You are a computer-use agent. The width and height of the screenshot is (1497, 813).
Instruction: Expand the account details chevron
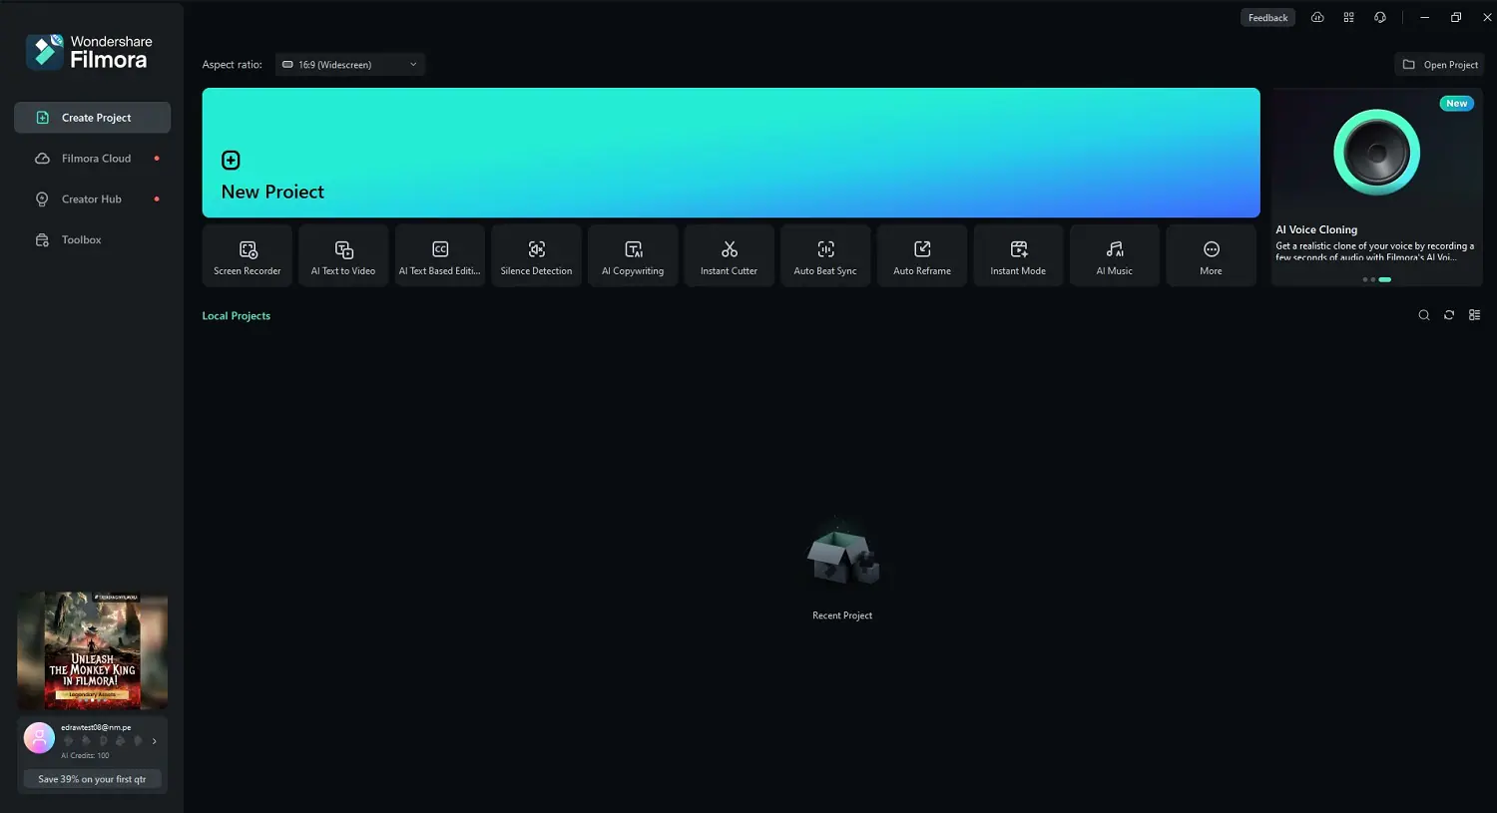154,741
